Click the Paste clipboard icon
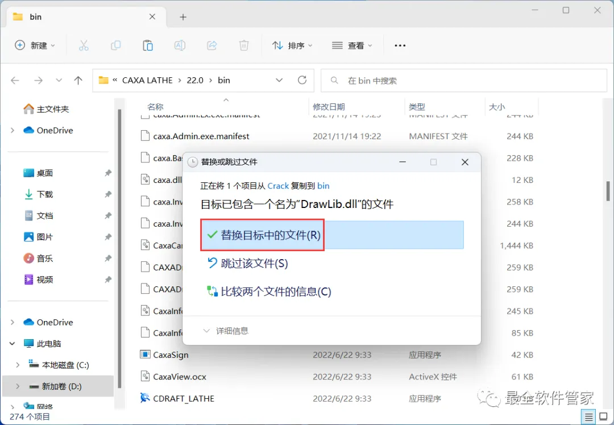 pos(148,45)
